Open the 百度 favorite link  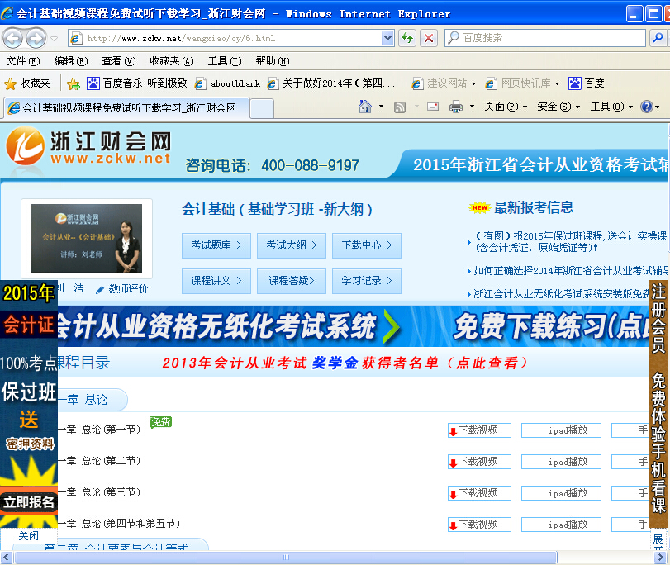click(587, 83)
